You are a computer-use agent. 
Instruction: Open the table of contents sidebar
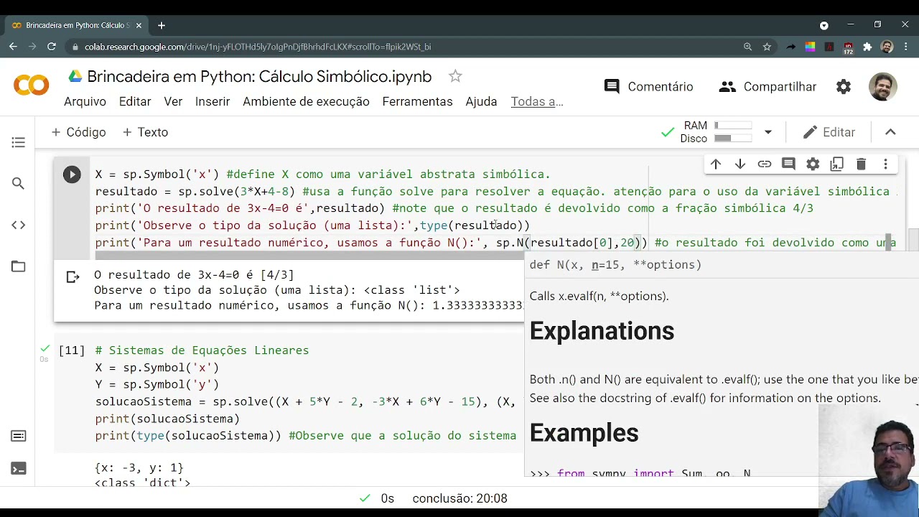19,142
